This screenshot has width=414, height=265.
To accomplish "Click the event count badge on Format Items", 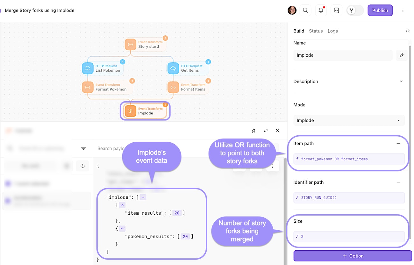I will (208, 81).
